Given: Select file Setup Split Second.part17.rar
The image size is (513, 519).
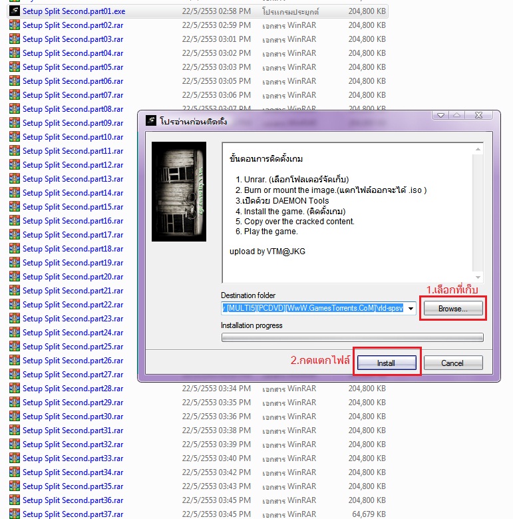Looking at the screenshot, I should point(73,235).
